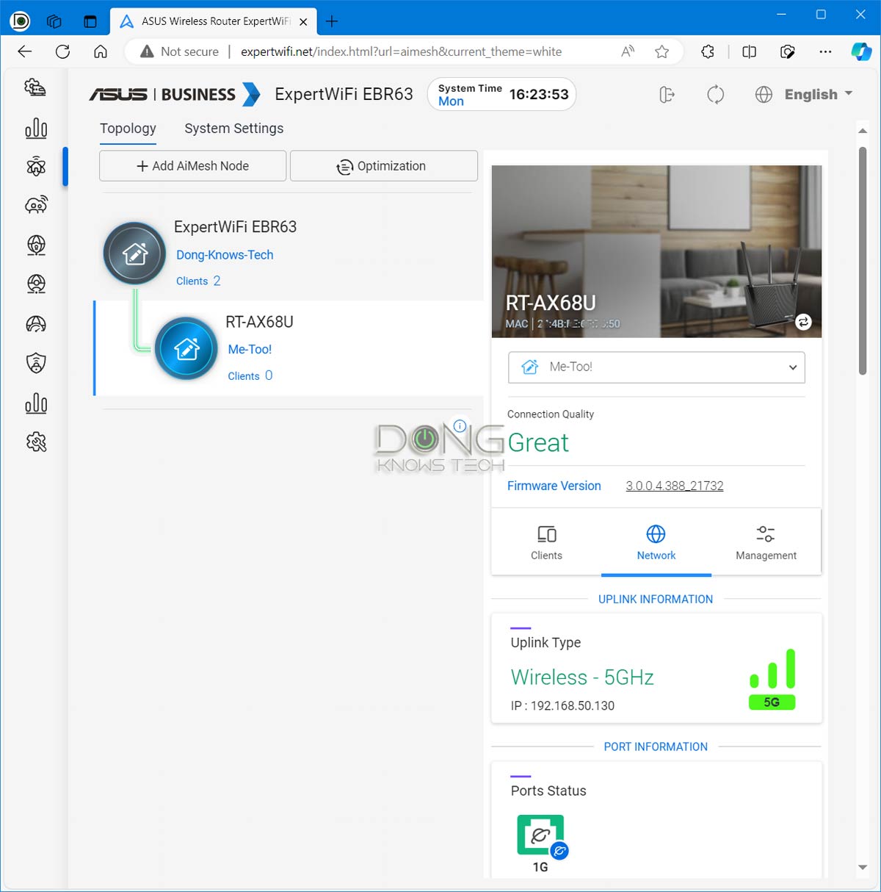
Task: Select the ASUS Wireless Router browser tab
Action: click(214, 21)
